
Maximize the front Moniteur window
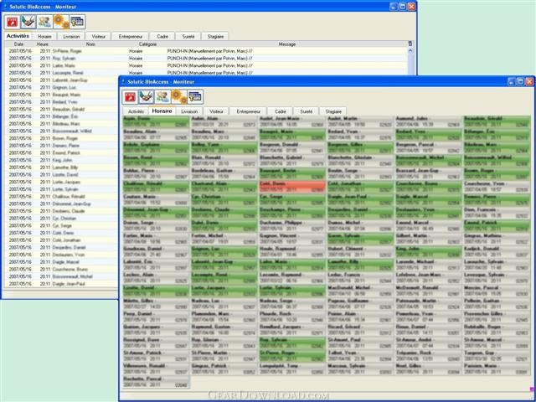click(x=520, y=81)
